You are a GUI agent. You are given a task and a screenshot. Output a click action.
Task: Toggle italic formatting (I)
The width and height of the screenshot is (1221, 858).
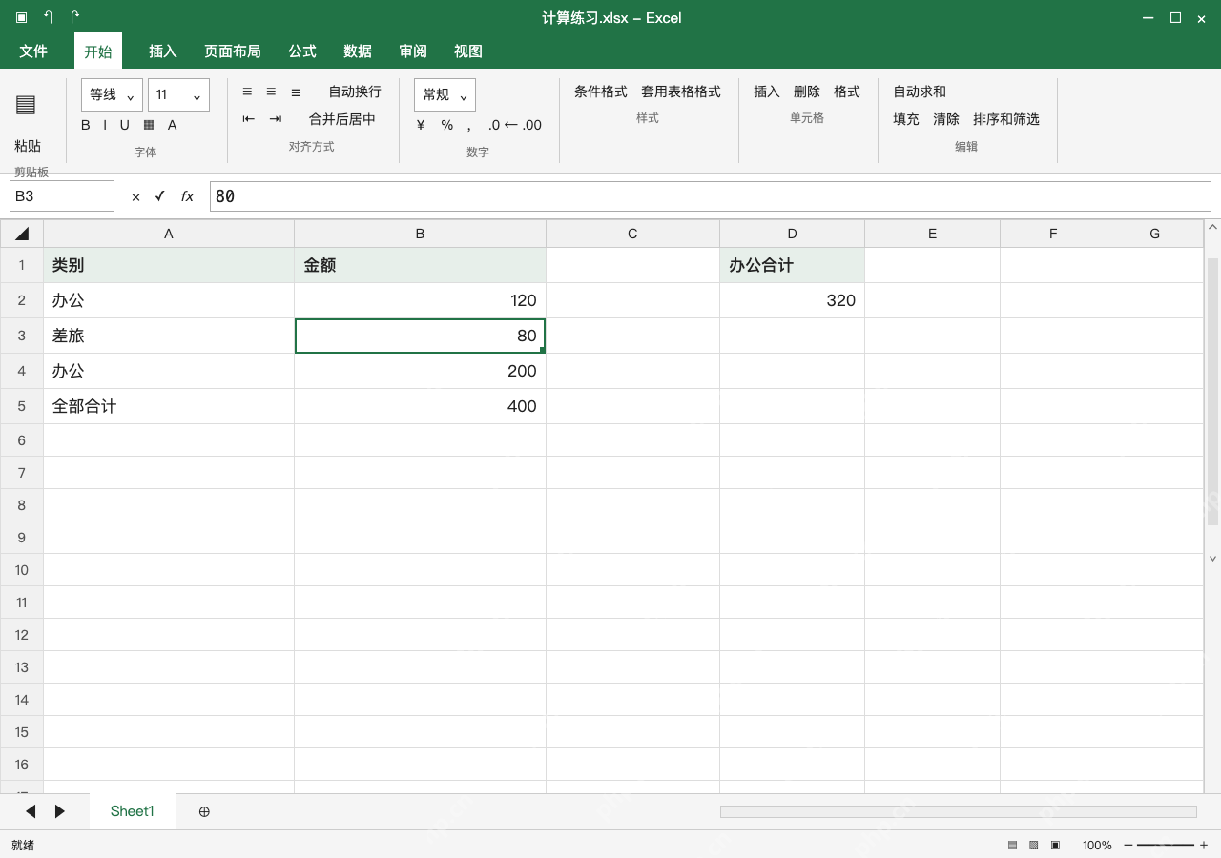pos(105,125)
